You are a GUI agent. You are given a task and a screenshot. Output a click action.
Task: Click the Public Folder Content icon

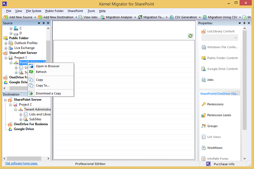(204, 58)
